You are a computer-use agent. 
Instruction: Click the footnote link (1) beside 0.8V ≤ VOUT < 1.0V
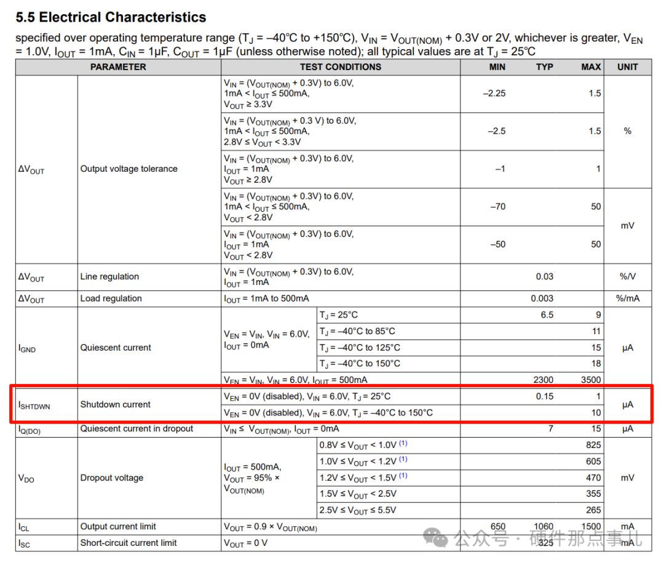coord(403,443)
